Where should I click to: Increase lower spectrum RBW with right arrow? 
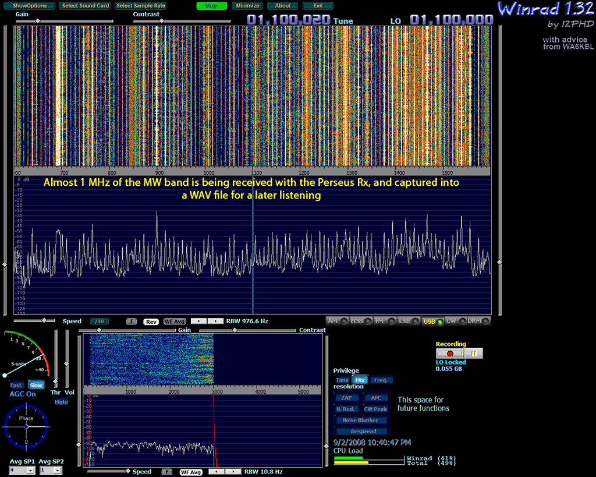pos(232,472)
